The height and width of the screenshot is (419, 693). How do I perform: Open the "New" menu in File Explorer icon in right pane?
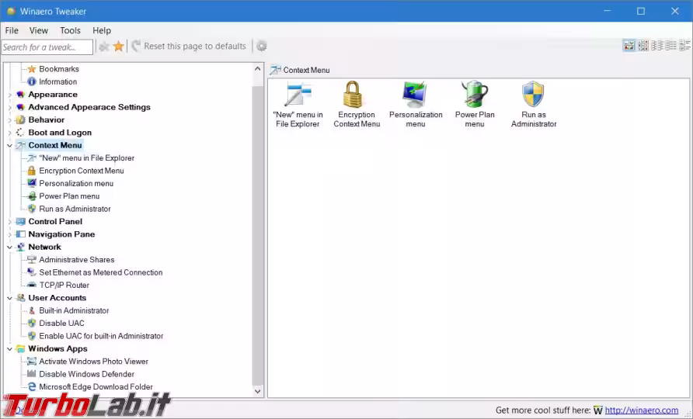(x=298, y=94)
